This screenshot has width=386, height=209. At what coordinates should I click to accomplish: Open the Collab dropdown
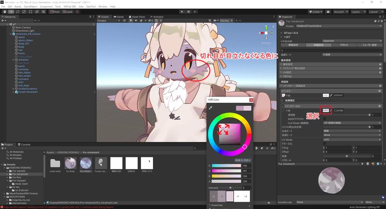[x=316, y=12]
